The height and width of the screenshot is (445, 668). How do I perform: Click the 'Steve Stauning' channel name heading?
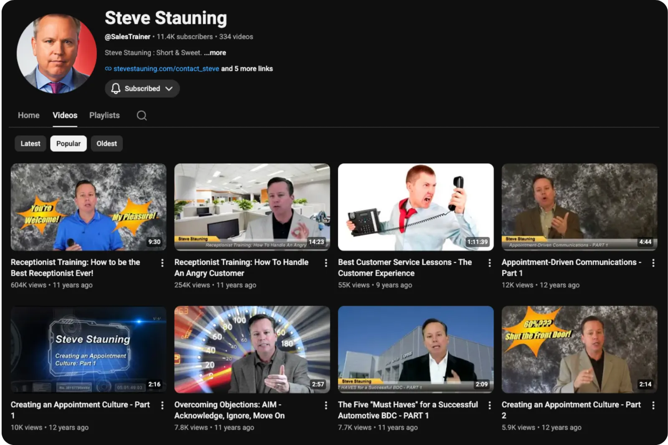coord(166,18)
